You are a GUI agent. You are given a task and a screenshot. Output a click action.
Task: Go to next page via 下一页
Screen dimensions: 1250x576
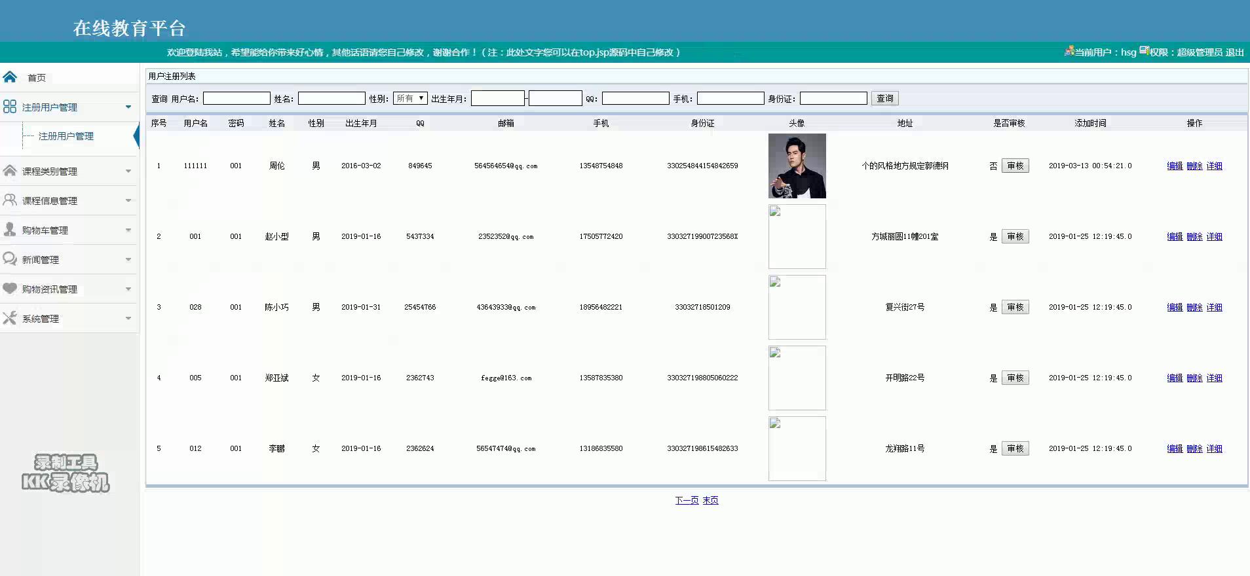click(x=687, y=500)
